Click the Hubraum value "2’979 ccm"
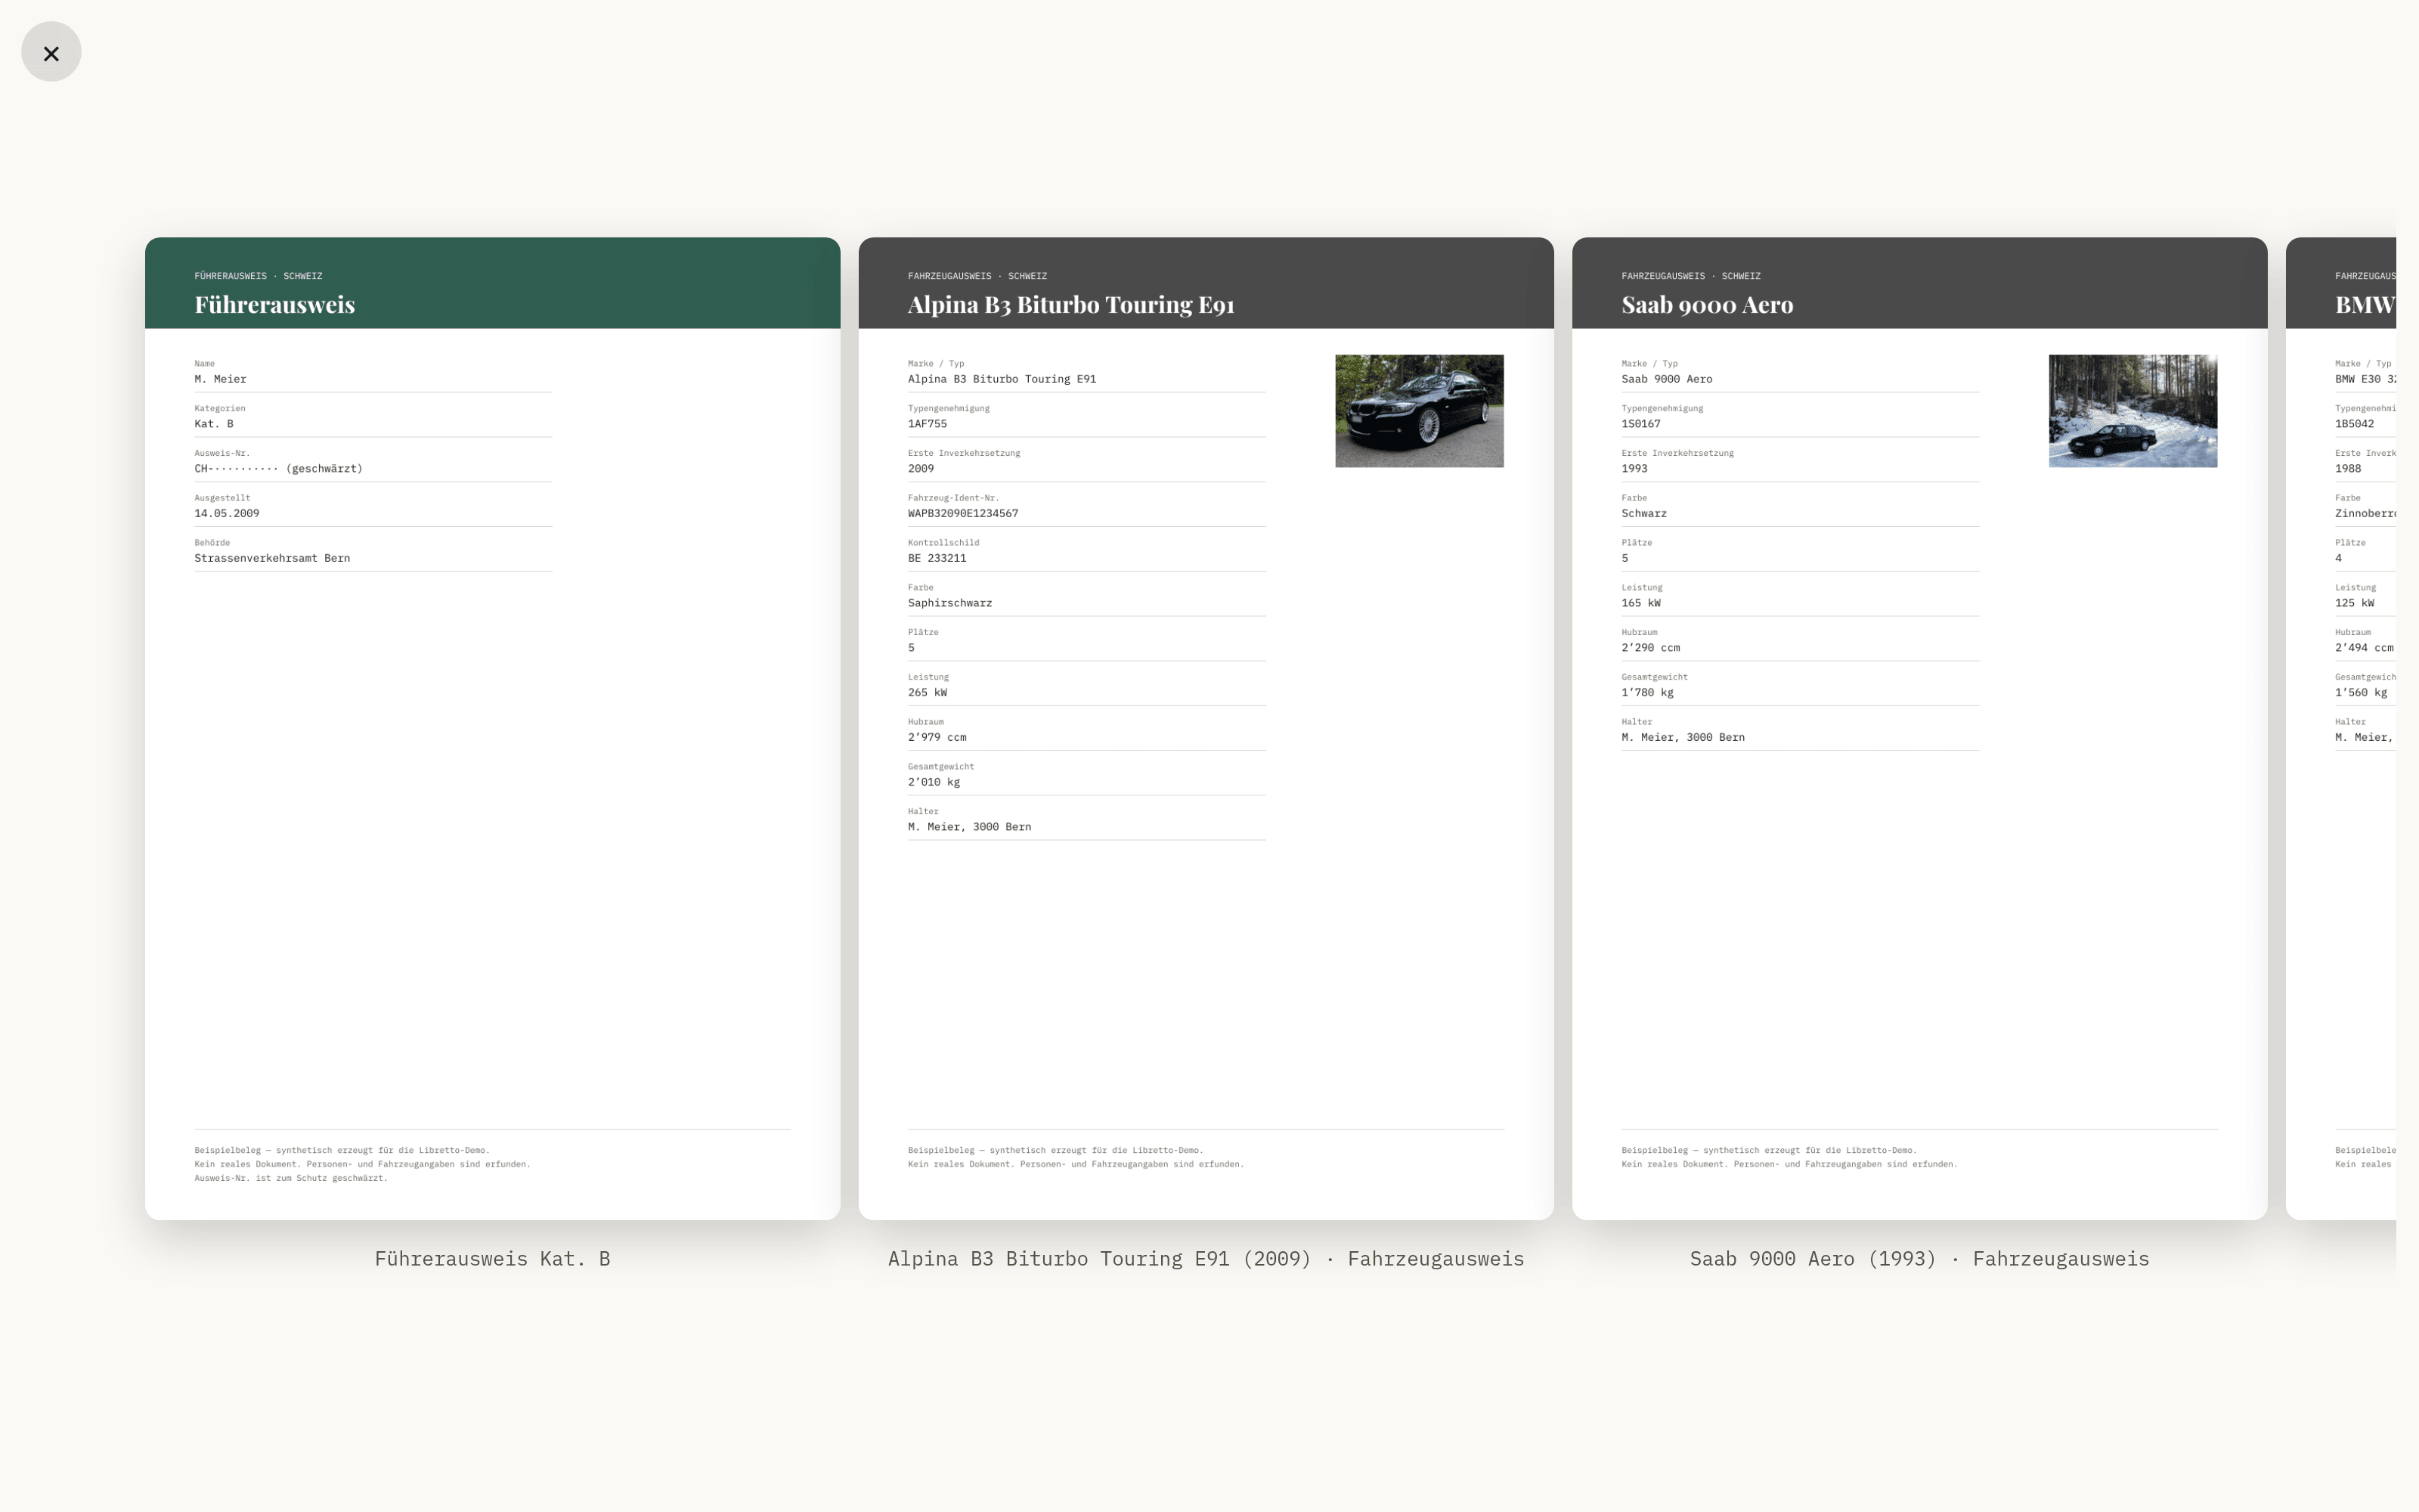The height and width of the screenshot is (1512, 2419). (x=937, y=738)
